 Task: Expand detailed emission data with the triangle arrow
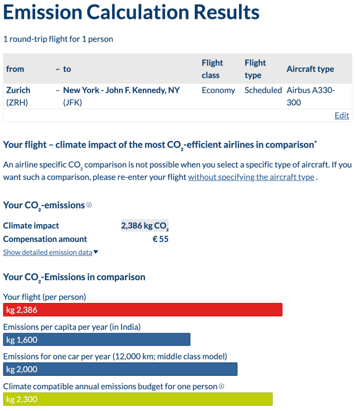[x=96, y=252]
